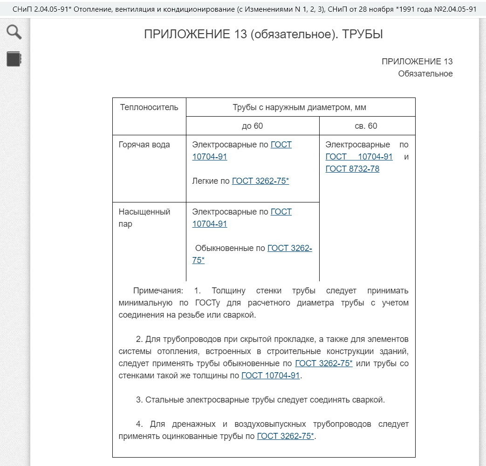Open ГОСТ 3262-75* link after 'Легкие по'
Screen dimensions: 486x466
coord(260,181)
